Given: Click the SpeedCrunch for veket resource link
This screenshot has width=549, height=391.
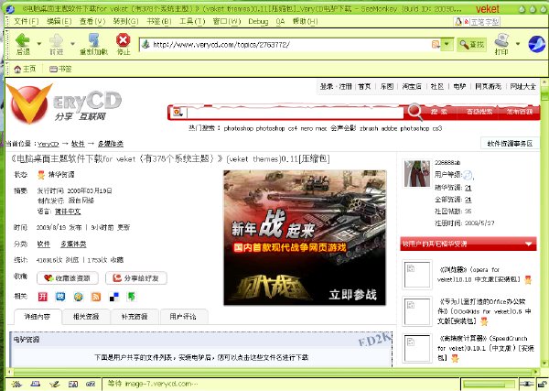Looking at the screenshot, I should point(485,348).
